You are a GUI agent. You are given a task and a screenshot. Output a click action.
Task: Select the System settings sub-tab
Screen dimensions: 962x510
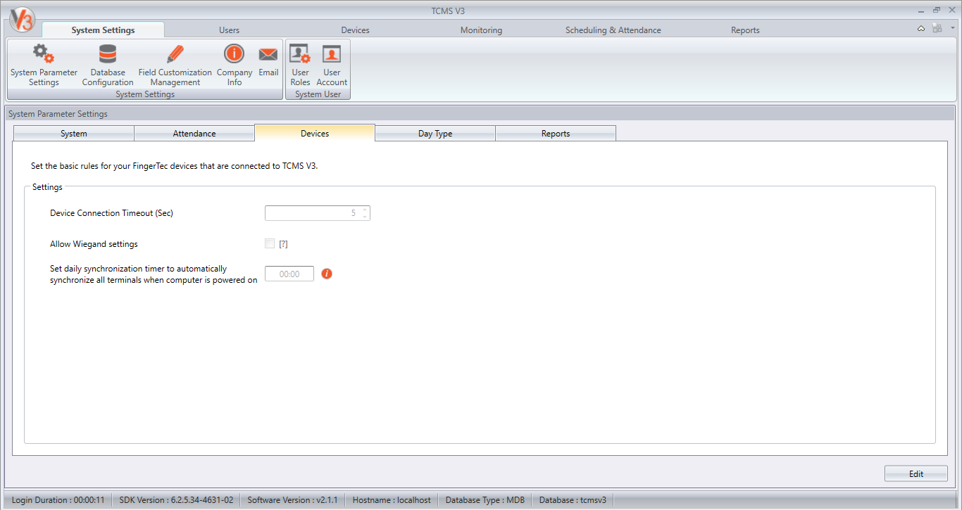74,133
